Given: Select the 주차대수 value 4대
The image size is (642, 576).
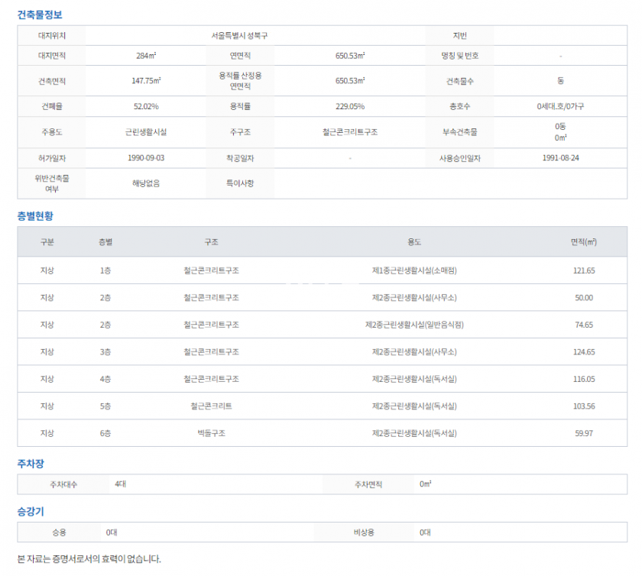Looking at the screenshot, I should tap(121, 484).
